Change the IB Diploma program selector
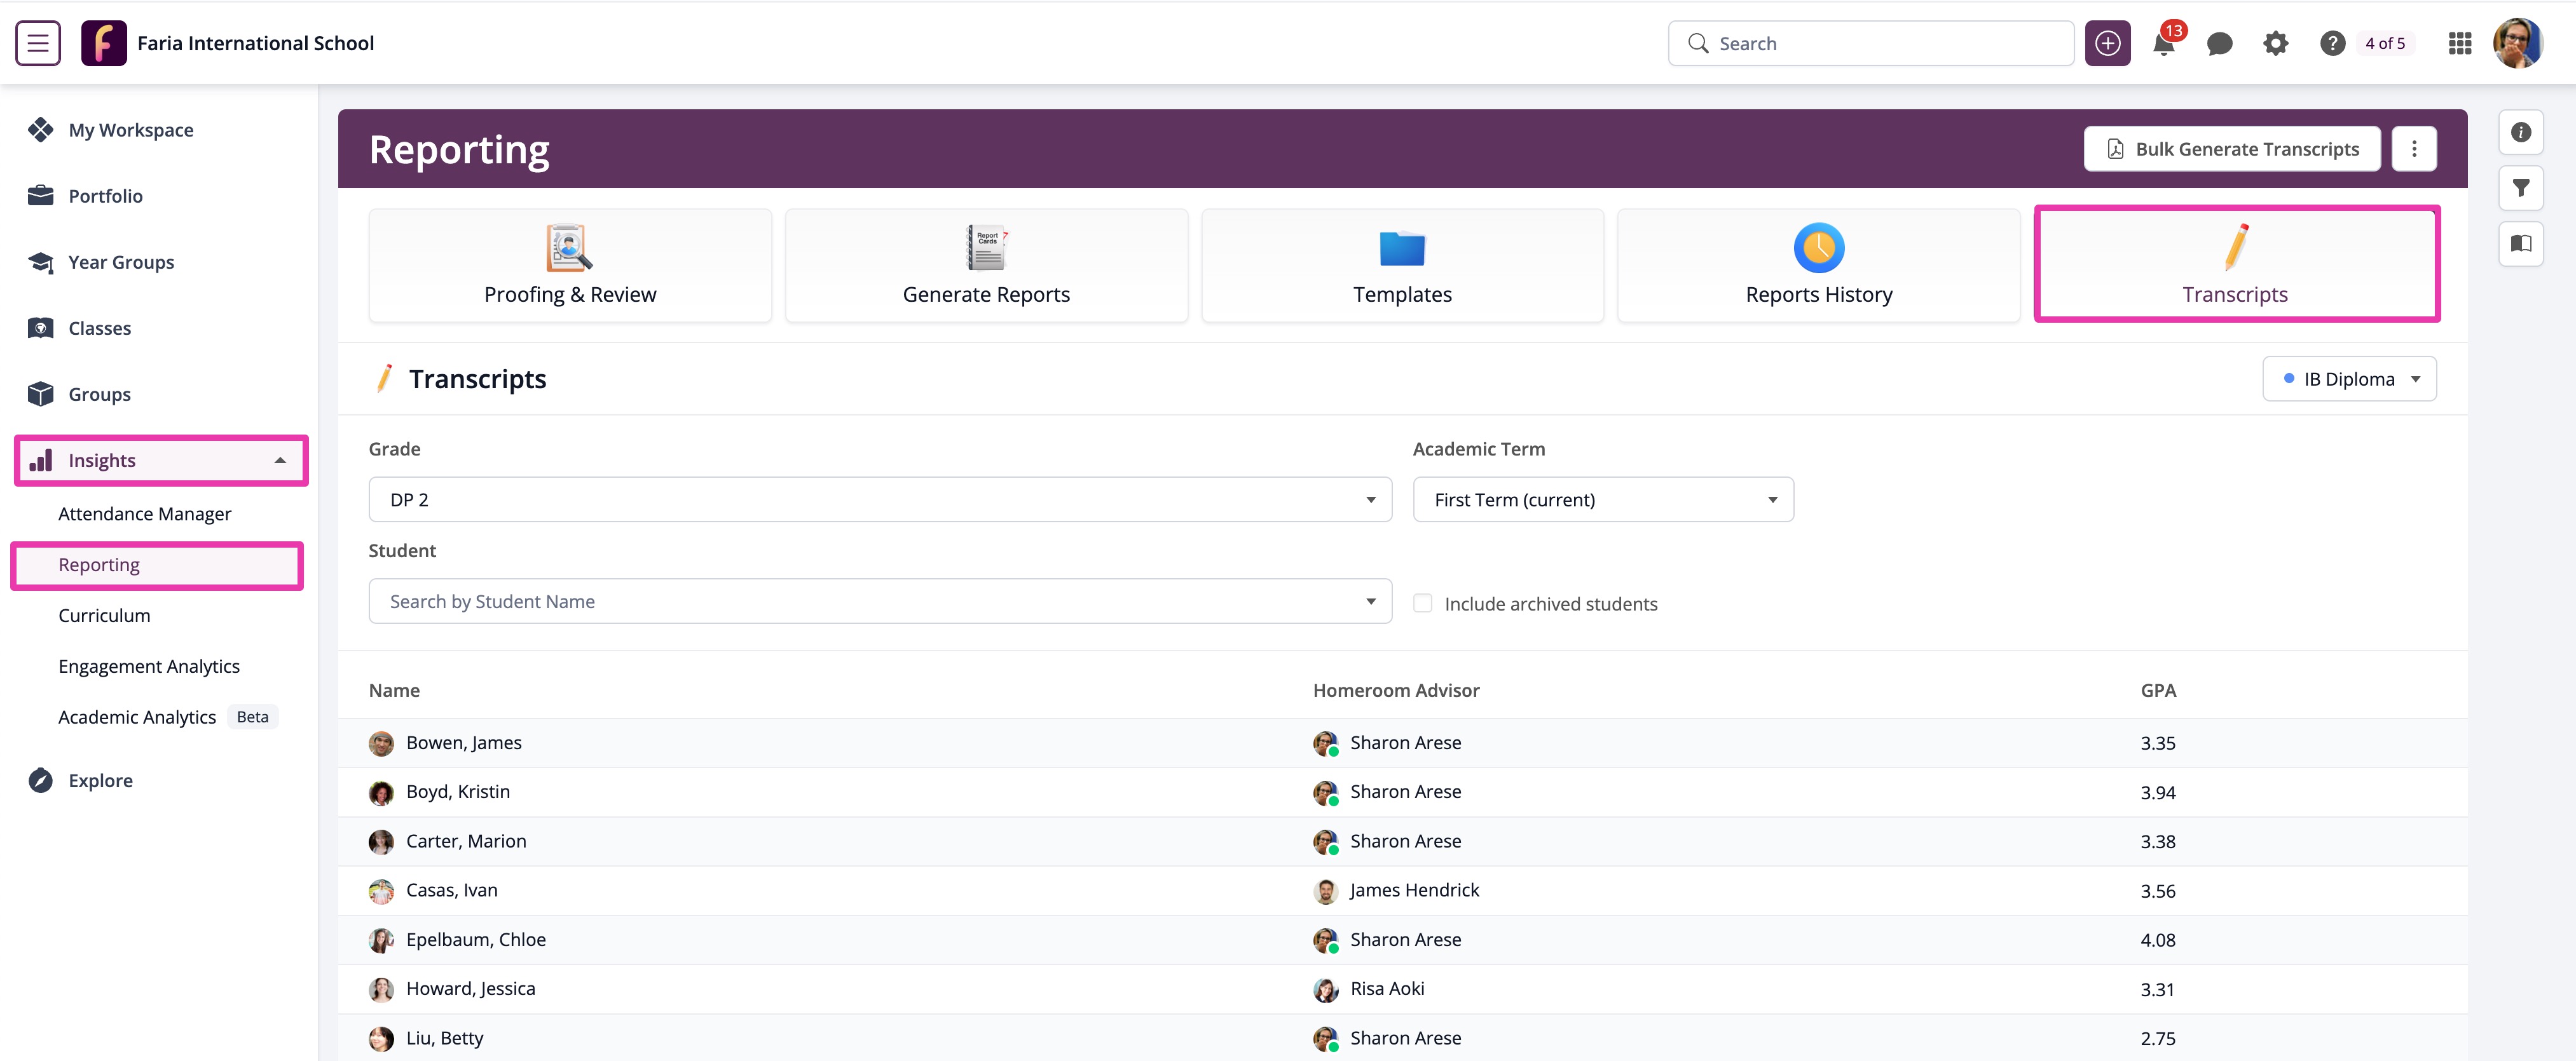The height and width of the screenshot is (1061, 2576). (2349, 379)
